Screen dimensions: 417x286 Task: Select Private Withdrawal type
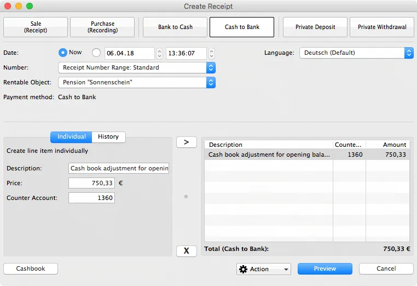382,27
